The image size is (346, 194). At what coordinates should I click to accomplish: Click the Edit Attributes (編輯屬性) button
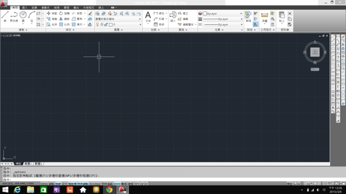186,24
